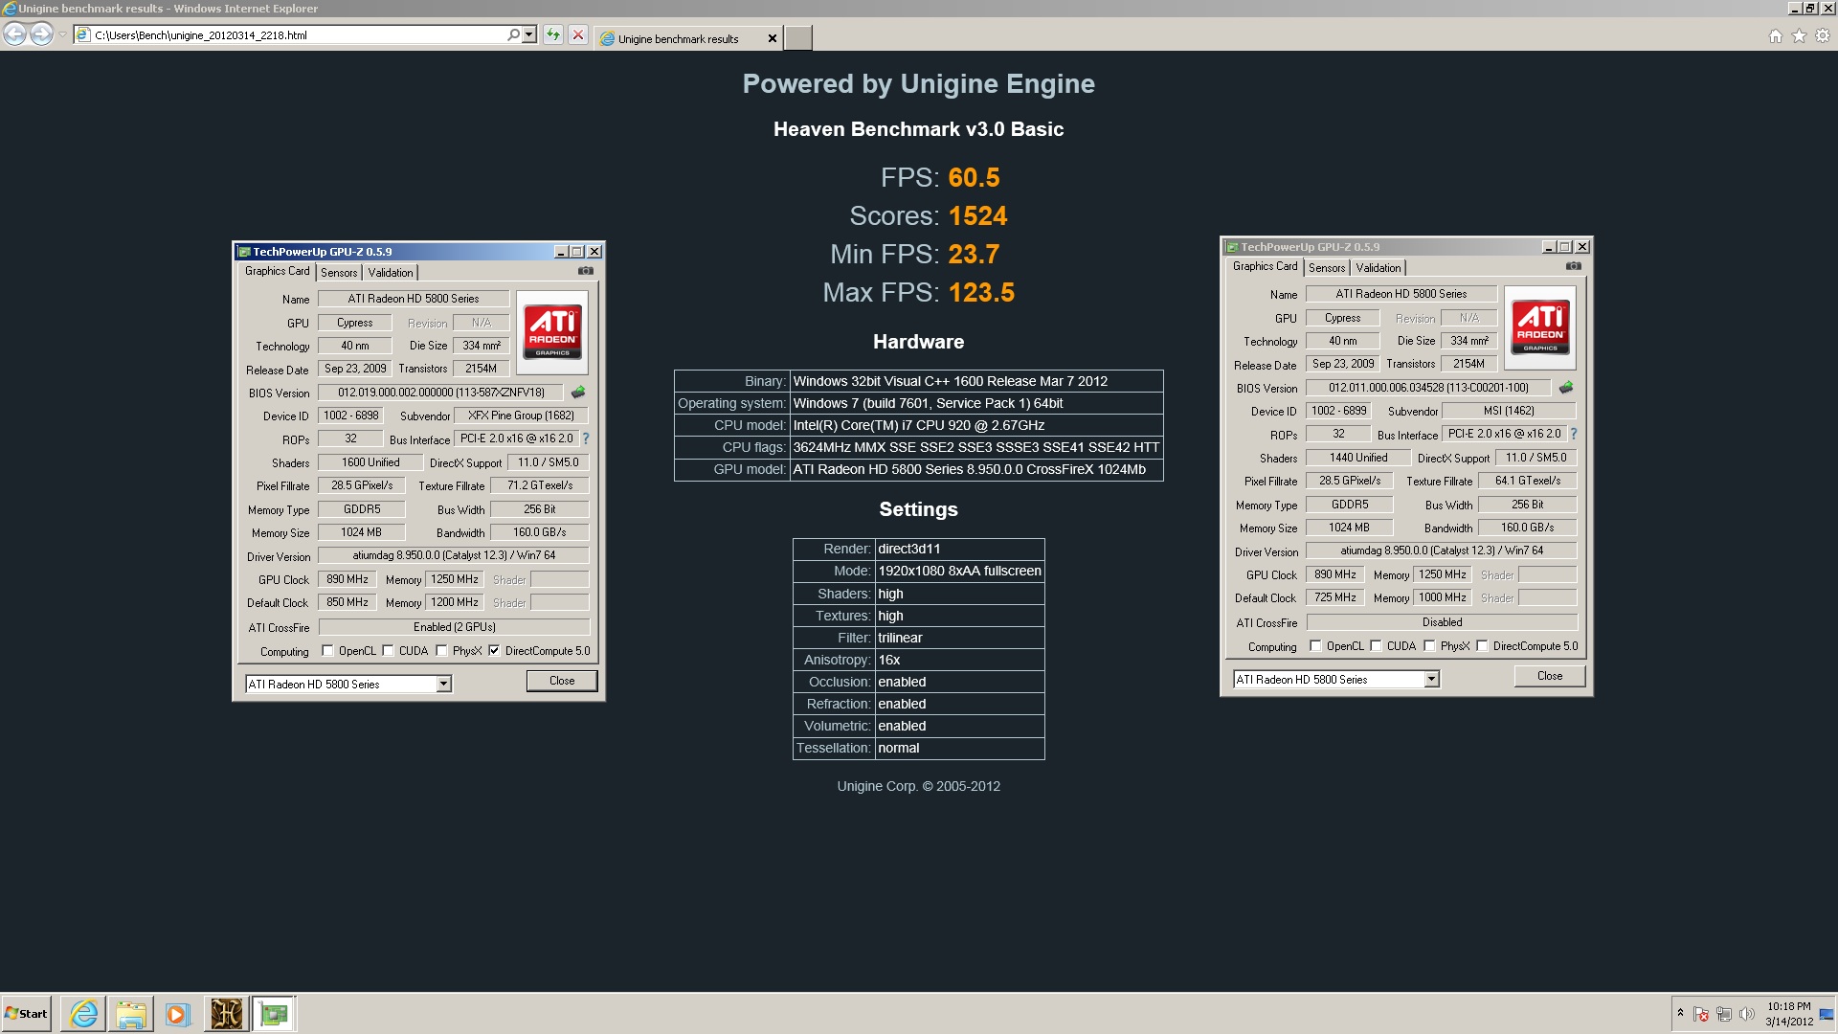
Task: Click the IE Back navigation button
Action: (15, 35)
